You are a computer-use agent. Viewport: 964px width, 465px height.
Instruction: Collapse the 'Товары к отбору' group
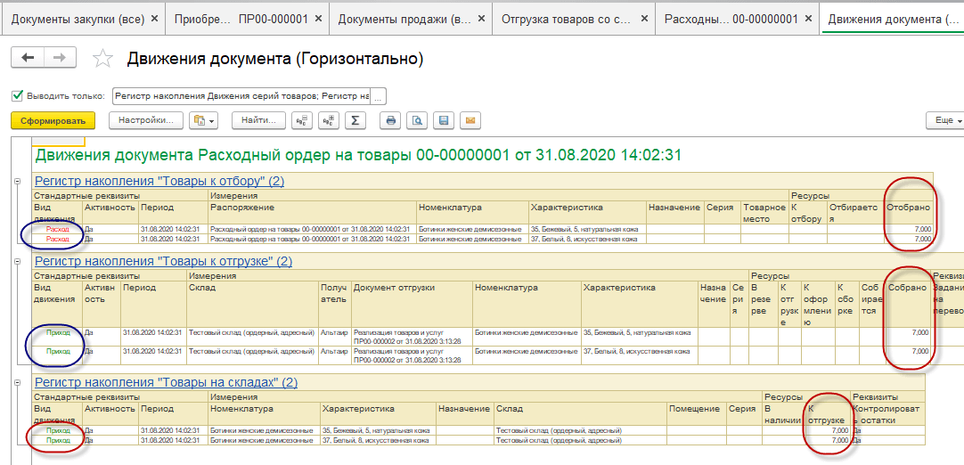click(x=17, y=182)
